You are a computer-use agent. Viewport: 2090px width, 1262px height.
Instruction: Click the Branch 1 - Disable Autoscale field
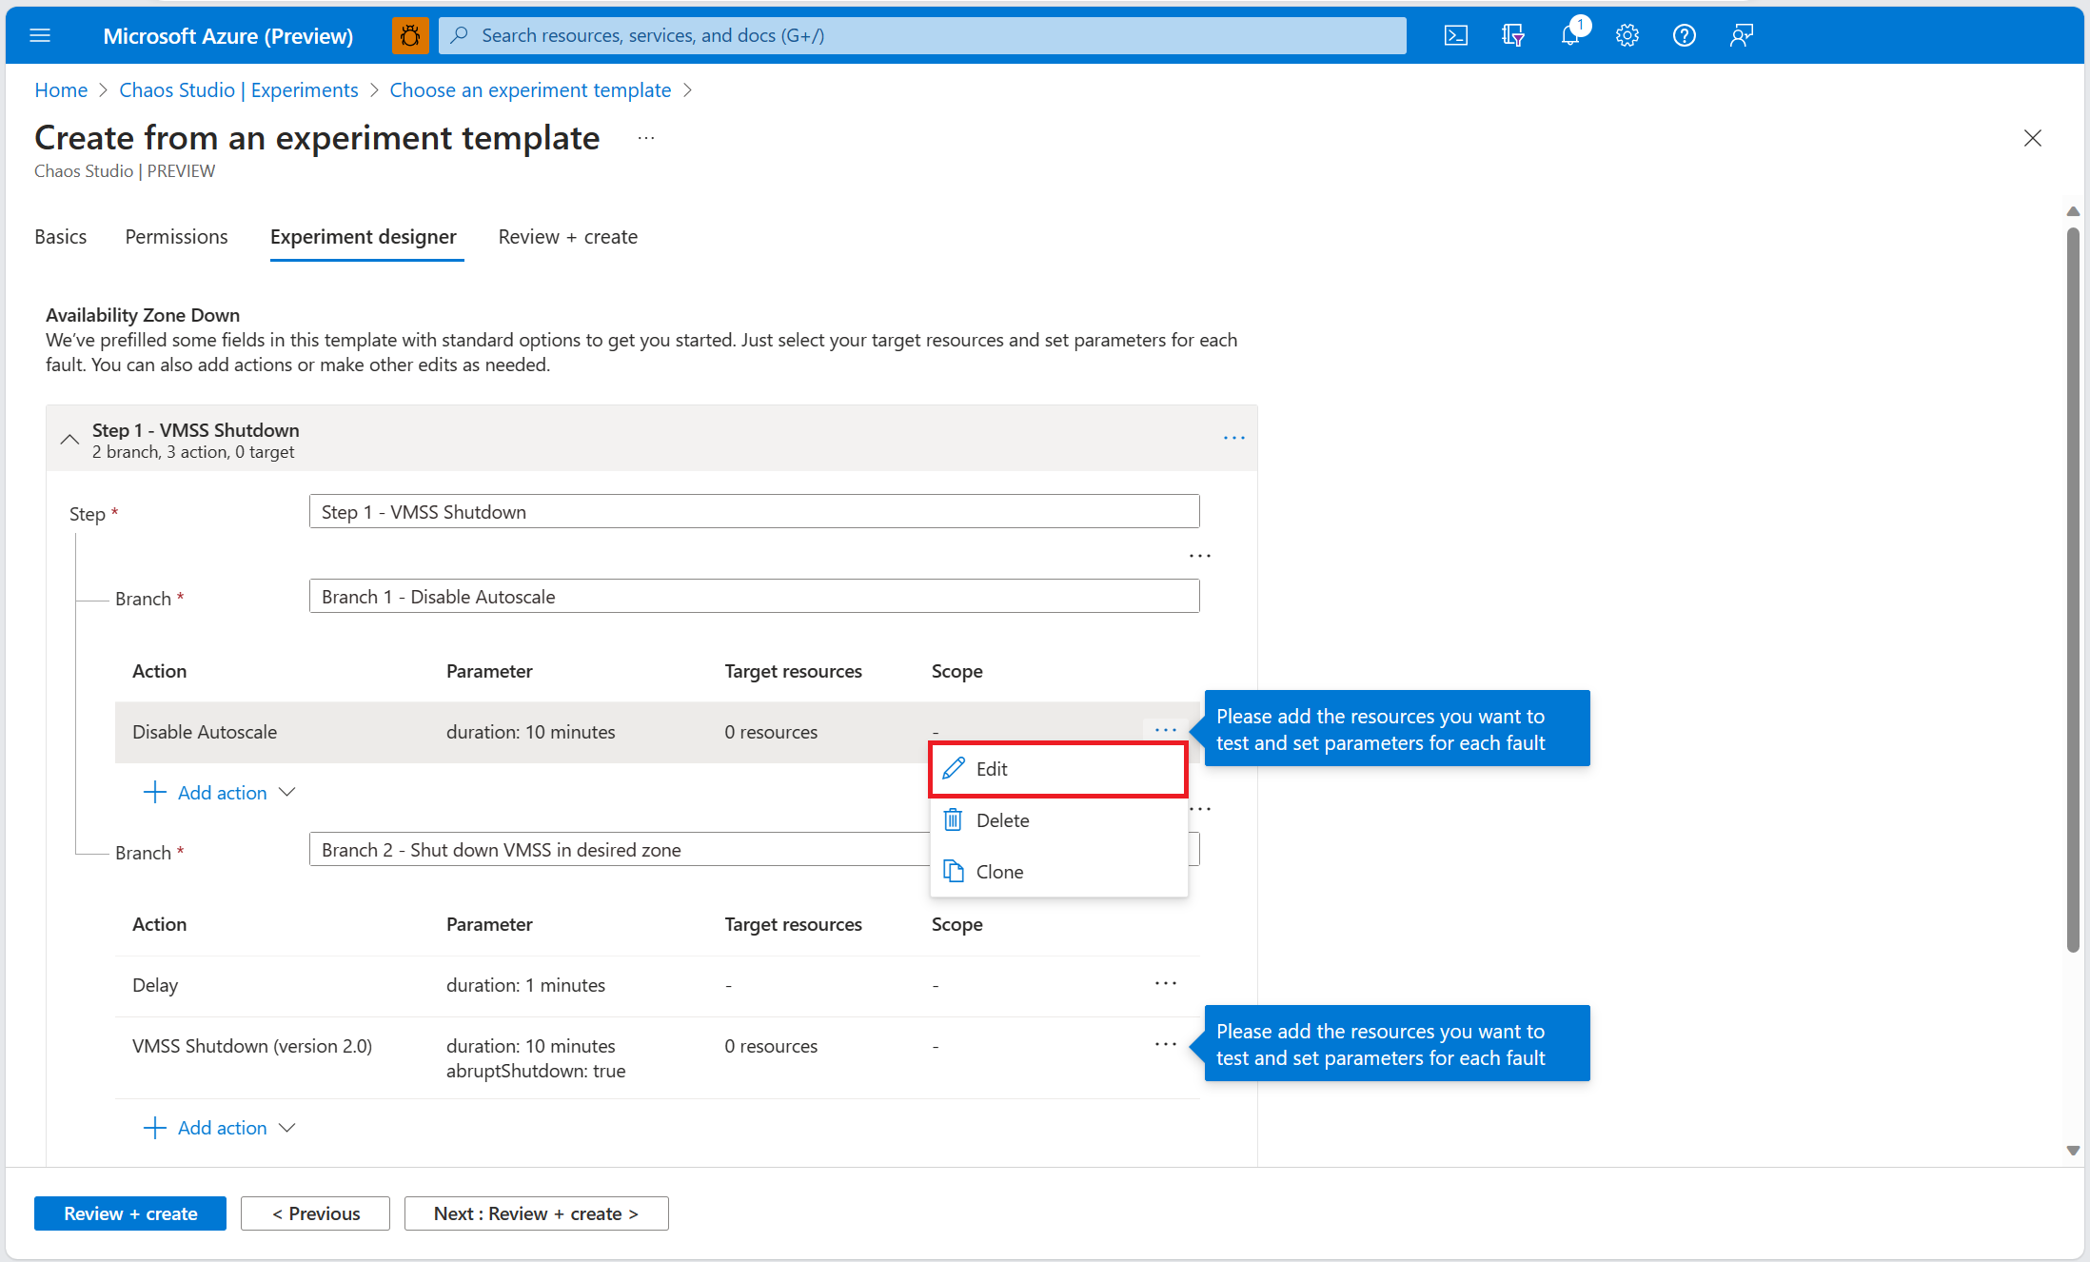754,596
